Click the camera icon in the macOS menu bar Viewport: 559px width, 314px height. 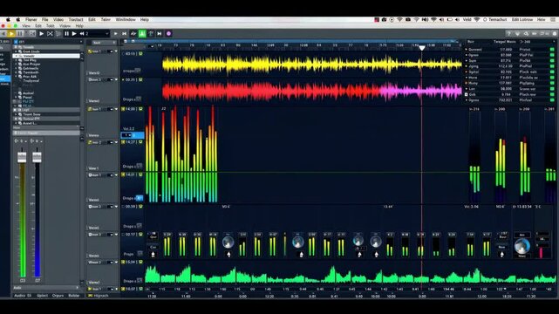pos(384,19)
